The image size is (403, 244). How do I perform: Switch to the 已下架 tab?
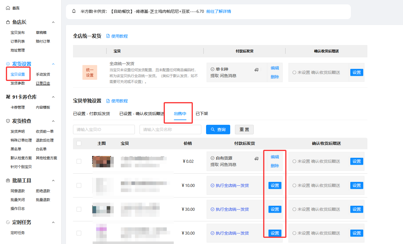click(202, 113)
